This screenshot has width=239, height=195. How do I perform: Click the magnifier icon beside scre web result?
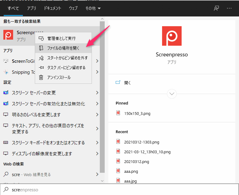coord(6,174)
